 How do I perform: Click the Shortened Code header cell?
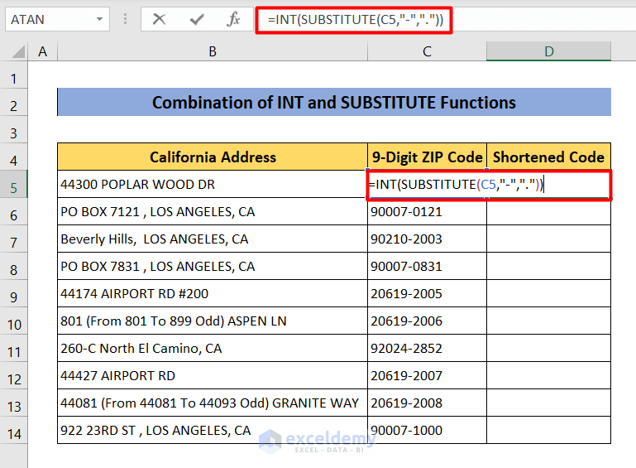click(548, 157)
